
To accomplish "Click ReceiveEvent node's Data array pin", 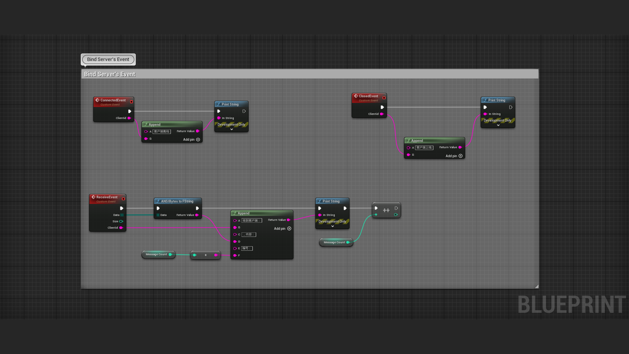I will pyautogui.click(x=122, y=215).
